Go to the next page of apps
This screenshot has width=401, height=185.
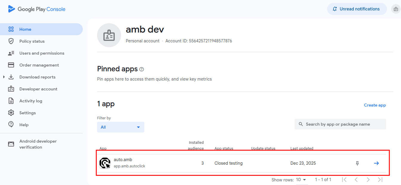point(368,180)
